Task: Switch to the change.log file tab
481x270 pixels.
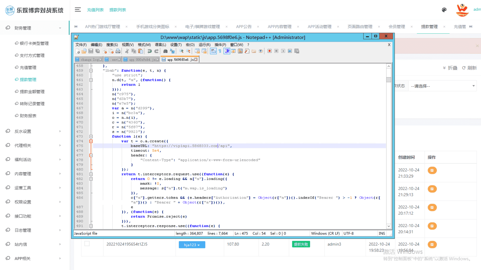Action: click(x=89, y=59)
